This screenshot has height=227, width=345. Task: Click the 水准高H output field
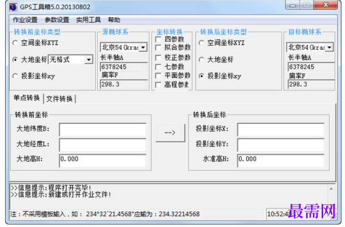point(281,161)
